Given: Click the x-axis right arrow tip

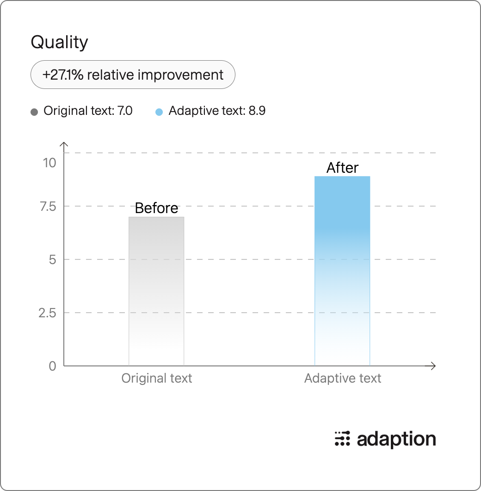Looking at the screenshot, I should pos(434,366).
